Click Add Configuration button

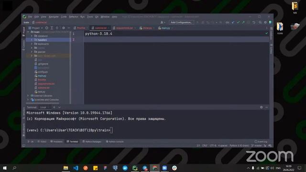click(x=181, y=22)
